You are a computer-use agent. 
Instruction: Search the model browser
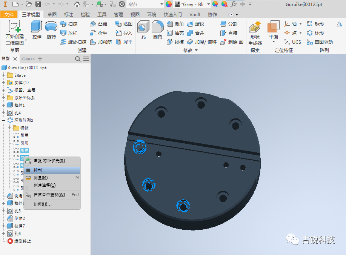(78, 59)
